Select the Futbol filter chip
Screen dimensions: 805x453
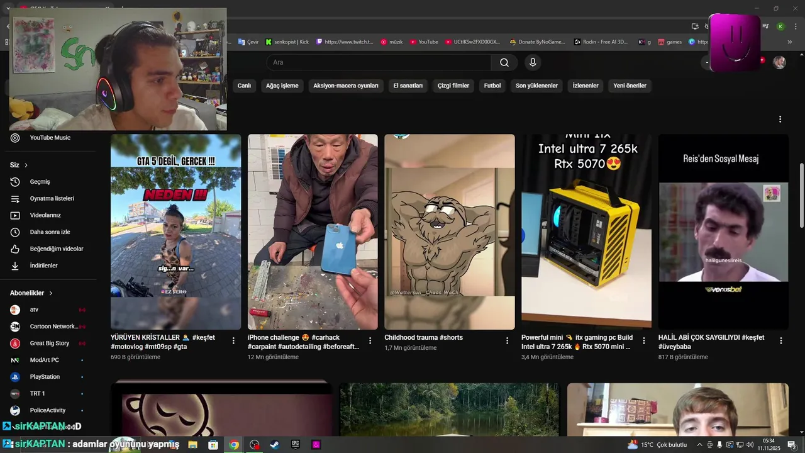(492, 86)
